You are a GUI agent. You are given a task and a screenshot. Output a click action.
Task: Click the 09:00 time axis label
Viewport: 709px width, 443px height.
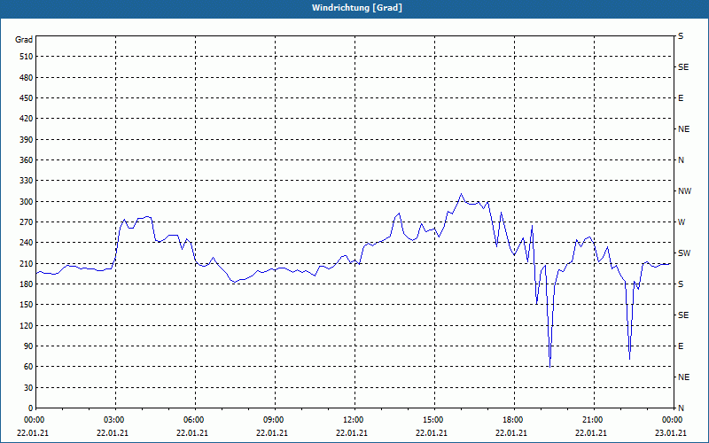tap(276, 419)
